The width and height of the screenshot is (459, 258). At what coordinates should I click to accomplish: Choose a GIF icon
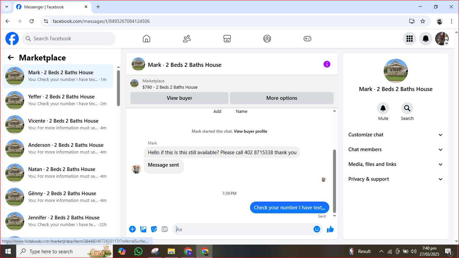coord(165,229)
